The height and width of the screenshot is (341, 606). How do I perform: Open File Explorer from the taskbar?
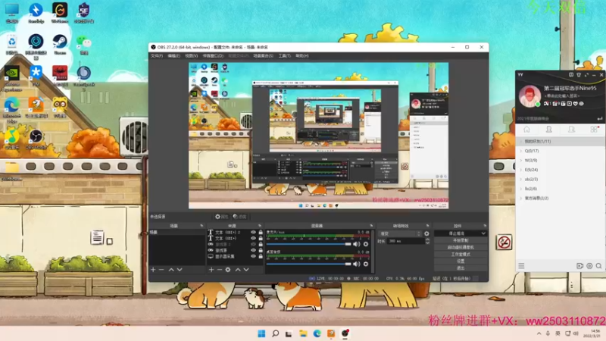coord(303,333)
